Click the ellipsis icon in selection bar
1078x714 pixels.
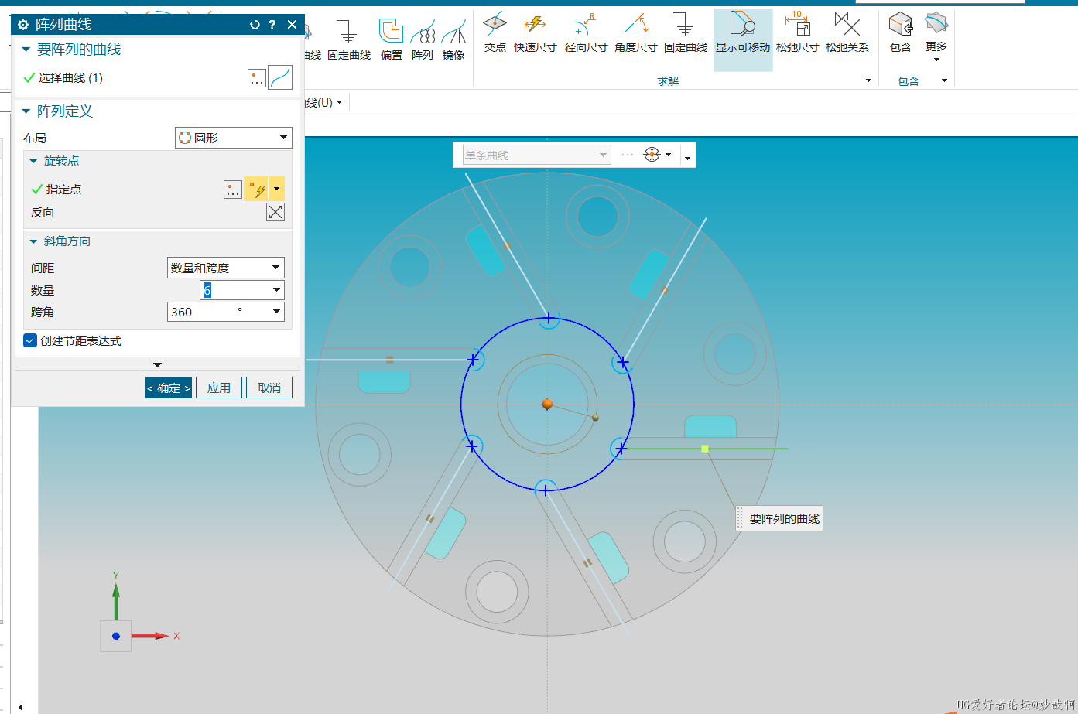[x=628, y=155]
